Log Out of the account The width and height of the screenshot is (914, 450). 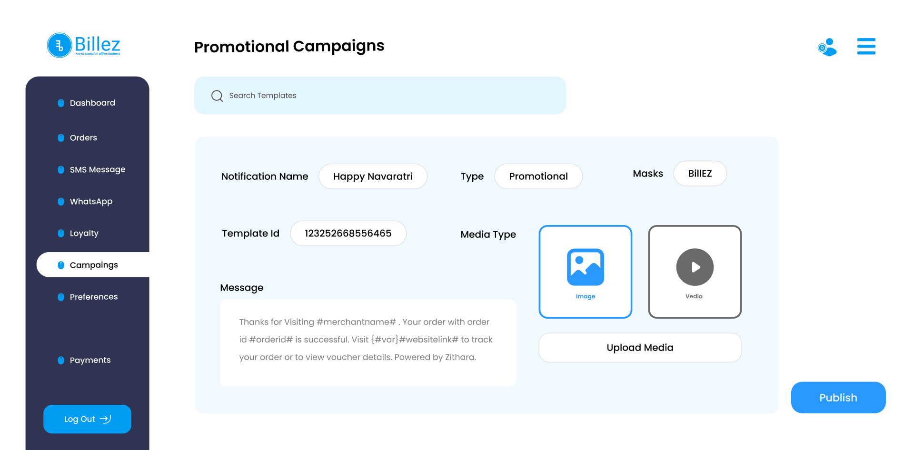(x=87, y=419)
